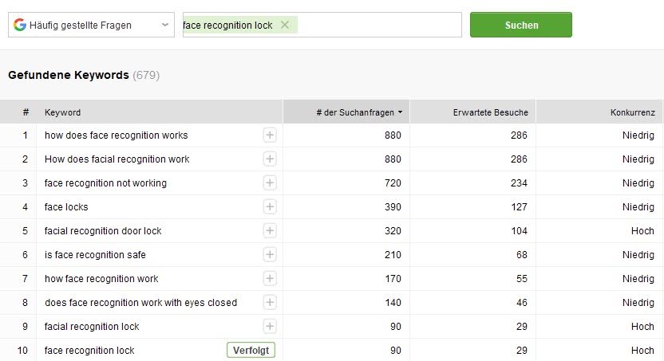This screenshot has width=664, height=361.
Task: Click plus icon next to 'is face recognition safe'
Action: (270, 254)
